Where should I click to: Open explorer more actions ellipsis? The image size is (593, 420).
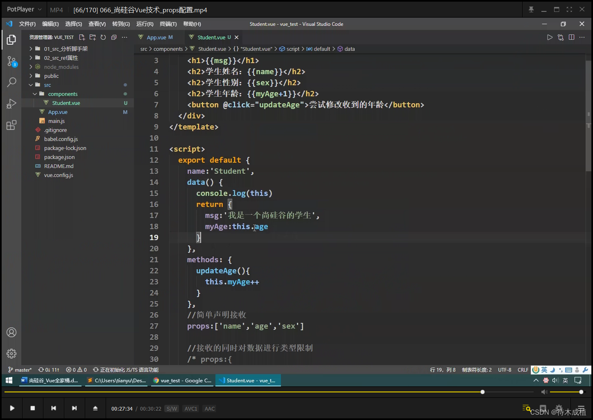[x=124, y=37]
